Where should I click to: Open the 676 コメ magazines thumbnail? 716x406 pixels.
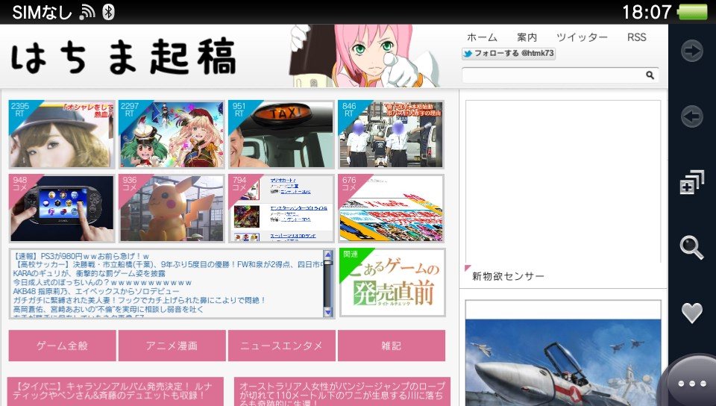click(392, 208)
